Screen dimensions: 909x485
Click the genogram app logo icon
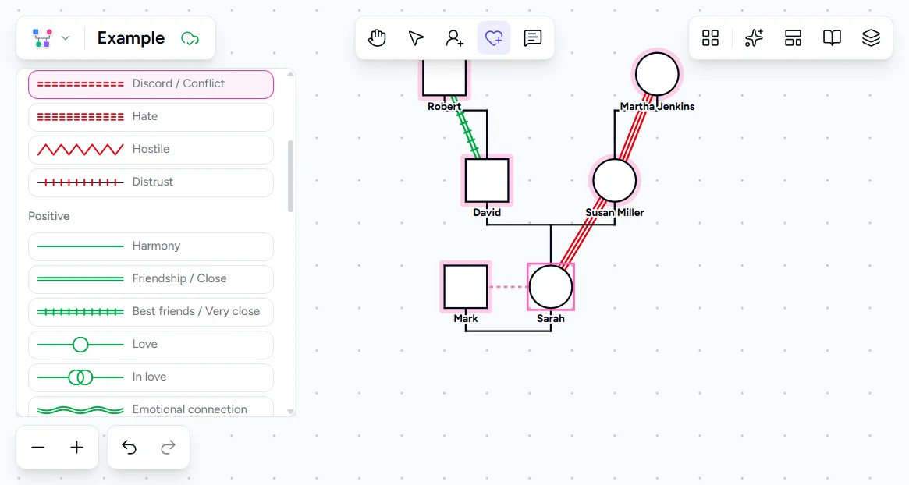tap(42, 38)
